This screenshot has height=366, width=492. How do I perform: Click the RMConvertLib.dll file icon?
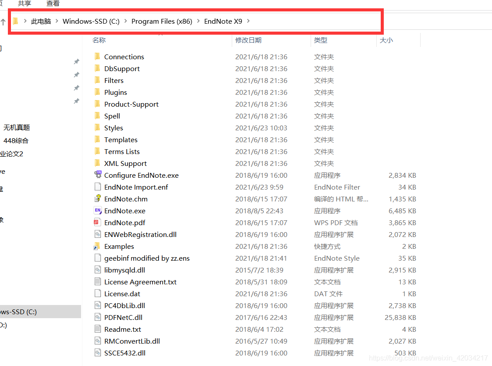pos(98,341)
